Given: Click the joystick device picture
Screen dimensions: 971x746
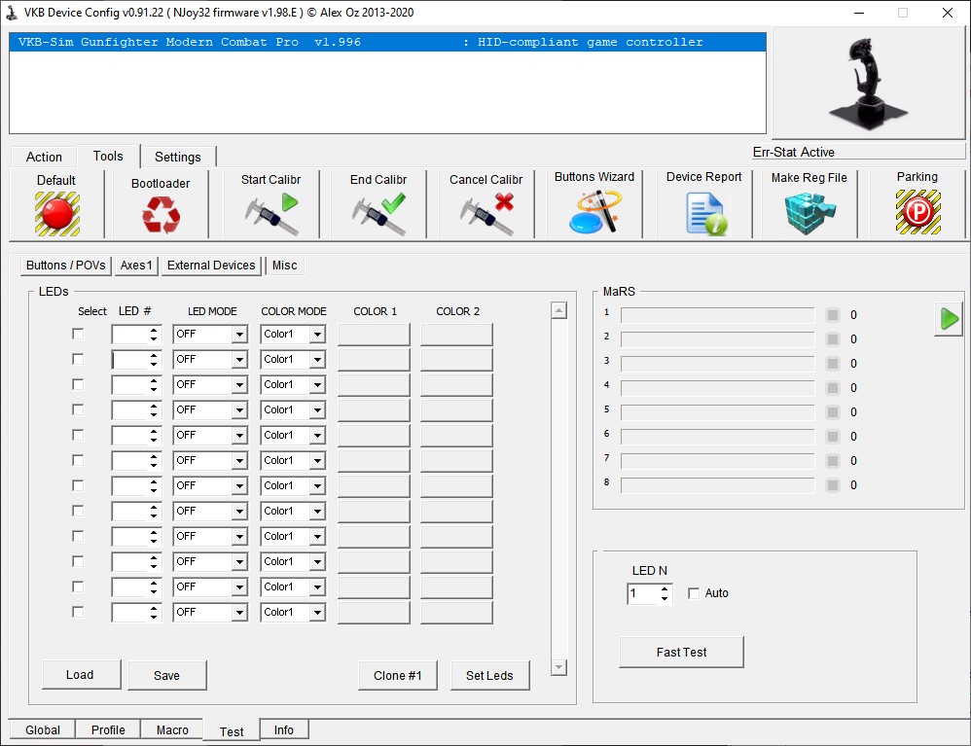Looking at the screenshot, I should point(868,84).
